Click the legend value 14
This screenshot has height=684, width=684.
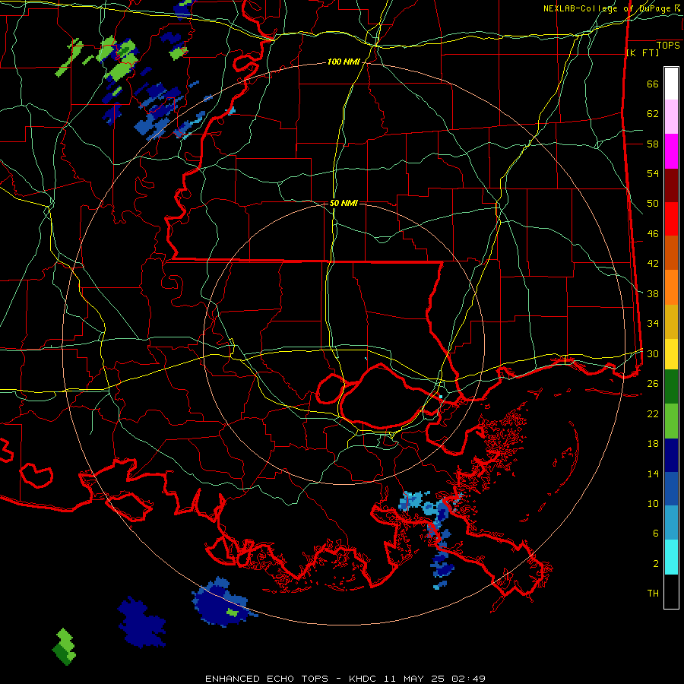(x=653, y=473)
